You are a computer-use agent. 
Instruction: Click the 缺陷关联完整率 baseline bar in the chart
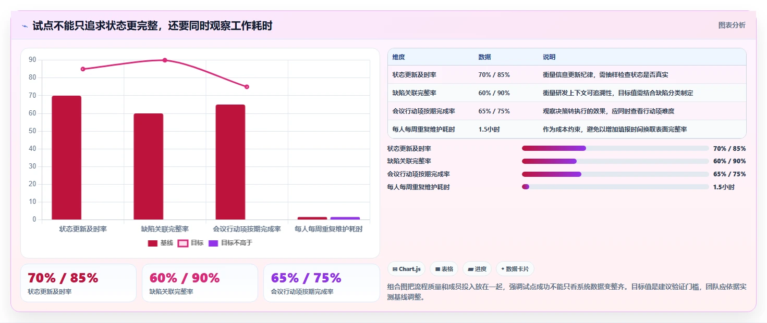pos(149,166)
